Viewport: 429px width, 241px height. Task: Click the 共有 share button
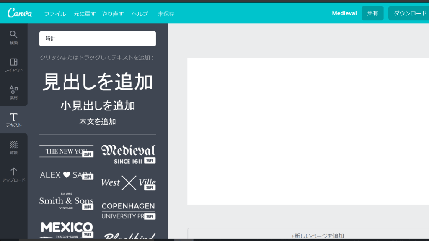coord(372,13)
